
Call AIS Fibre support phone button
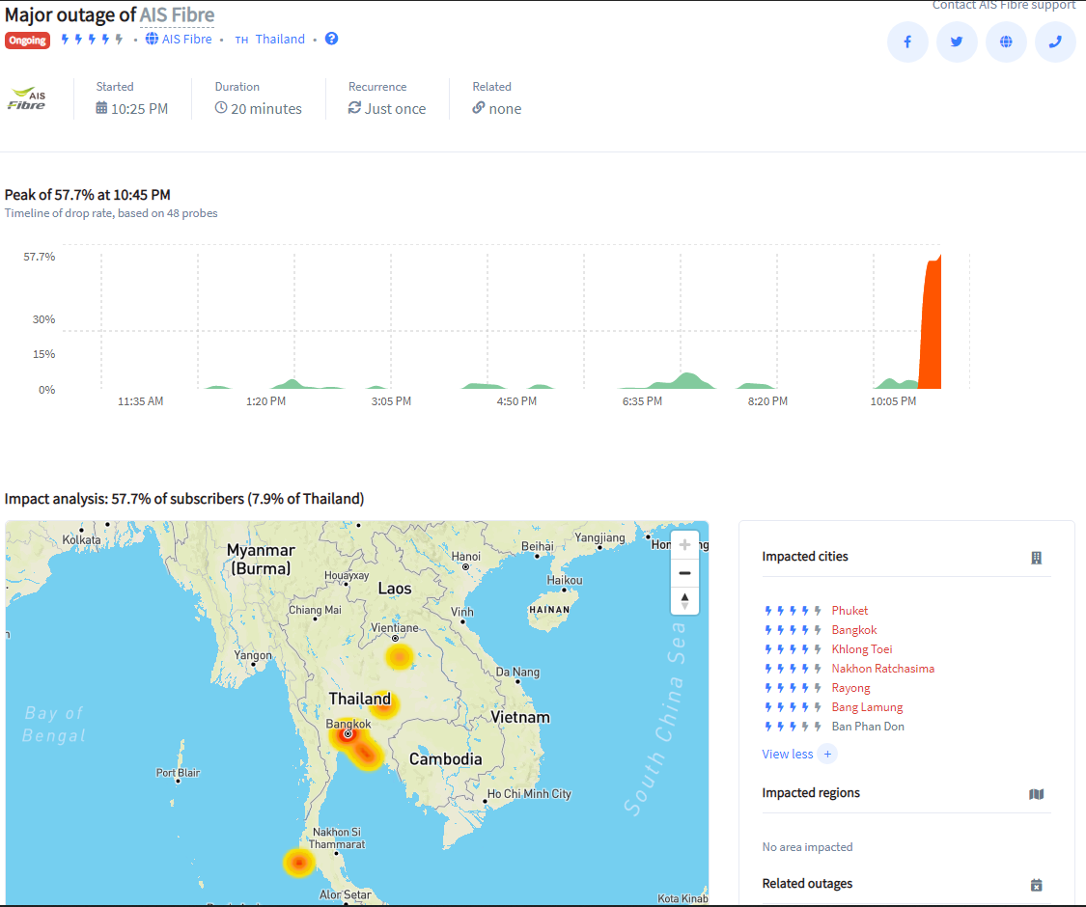pos(1055,41)
